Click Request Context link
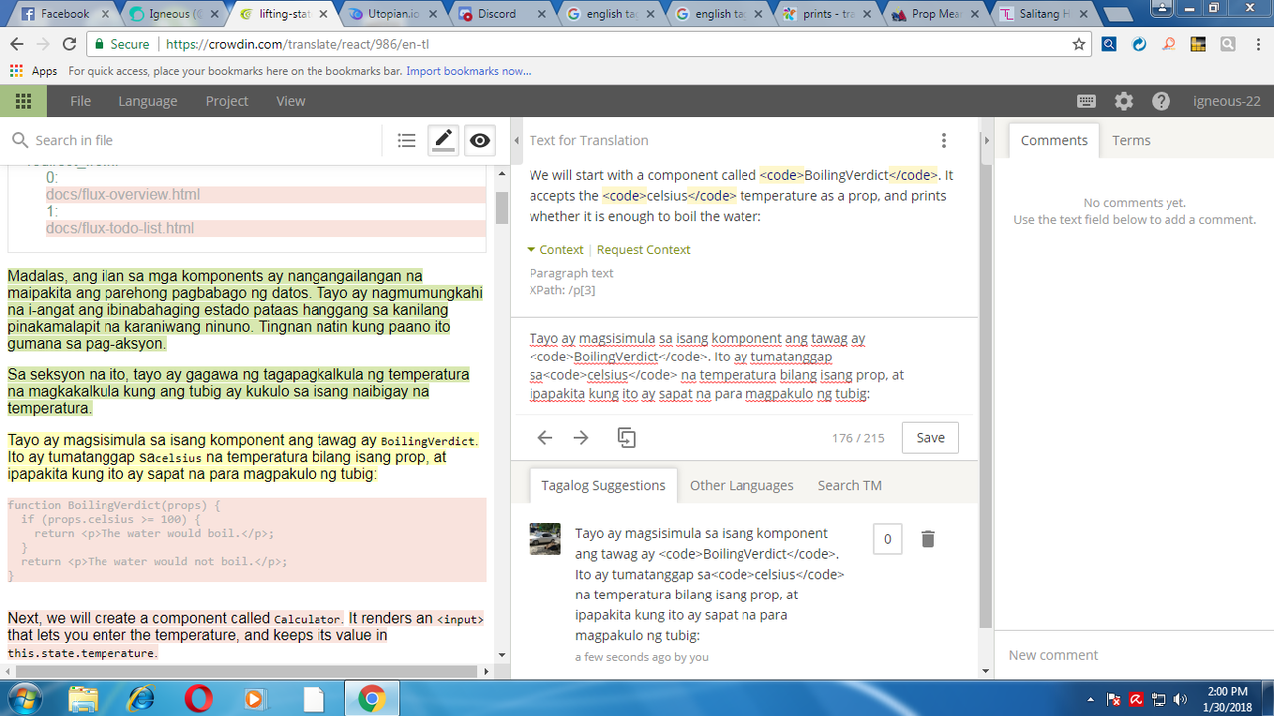Image resolution: width=1274 pixels, height=716 pixels. [643, 250]
